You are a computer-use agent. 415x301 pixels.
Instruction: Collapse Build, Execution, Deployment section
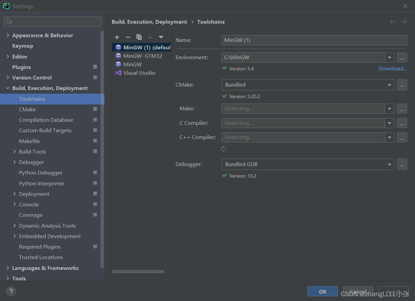(8, 88)
